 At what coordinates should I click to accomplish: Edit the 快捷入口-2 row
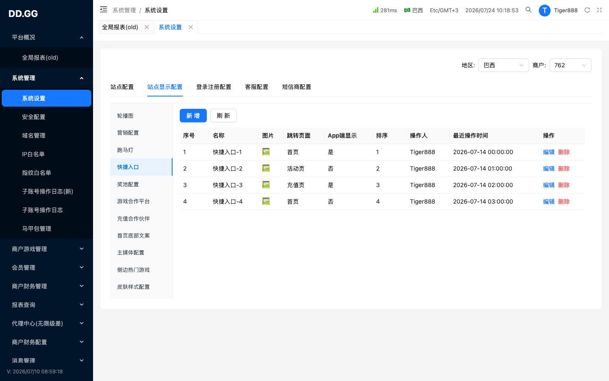[549, 168]
